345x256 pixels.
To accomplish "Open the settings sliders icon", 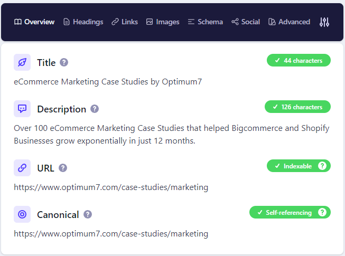I will tap(324, 22).
